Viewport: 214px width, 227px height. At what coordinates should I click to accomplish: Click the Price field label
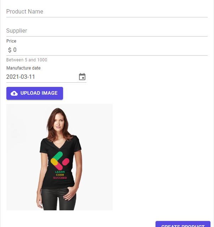[x=11, y=41]
